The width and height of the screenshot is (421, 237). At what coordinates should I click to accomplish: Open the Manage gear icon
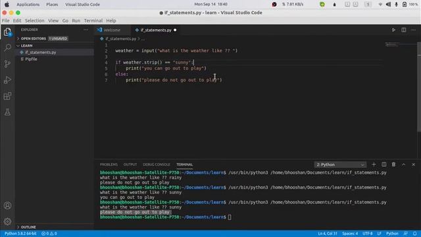(7, 221)
